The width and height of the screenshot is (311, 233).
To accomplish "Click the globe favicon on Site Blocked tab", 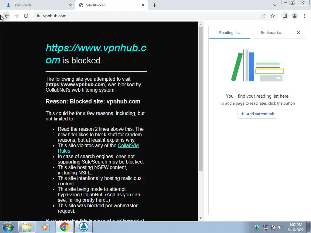I will click(x=81, y=5).
